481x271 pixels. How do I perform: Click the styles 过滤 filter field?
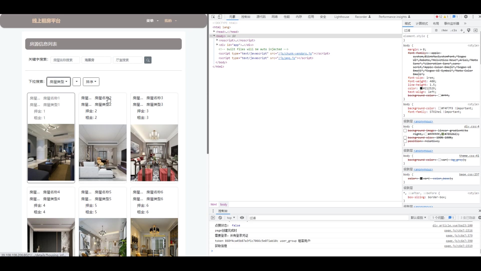tap(417, 30)
